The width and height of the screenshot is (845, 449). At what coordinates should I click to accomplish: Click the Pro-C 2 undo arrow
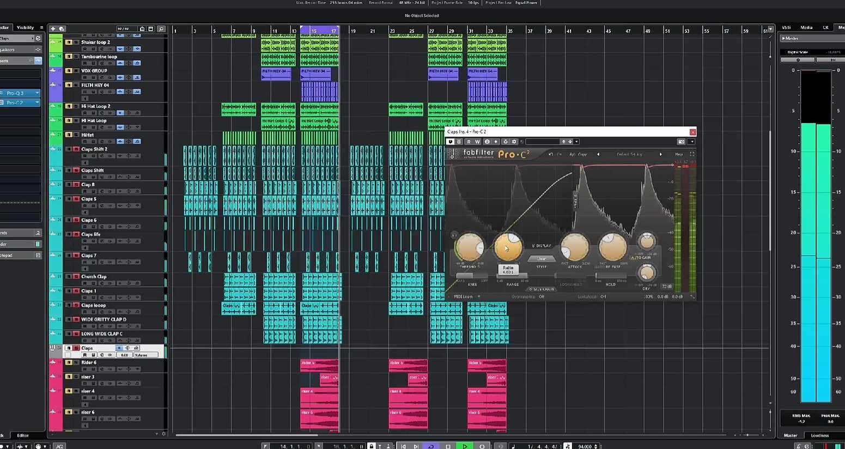coord(551,154)
